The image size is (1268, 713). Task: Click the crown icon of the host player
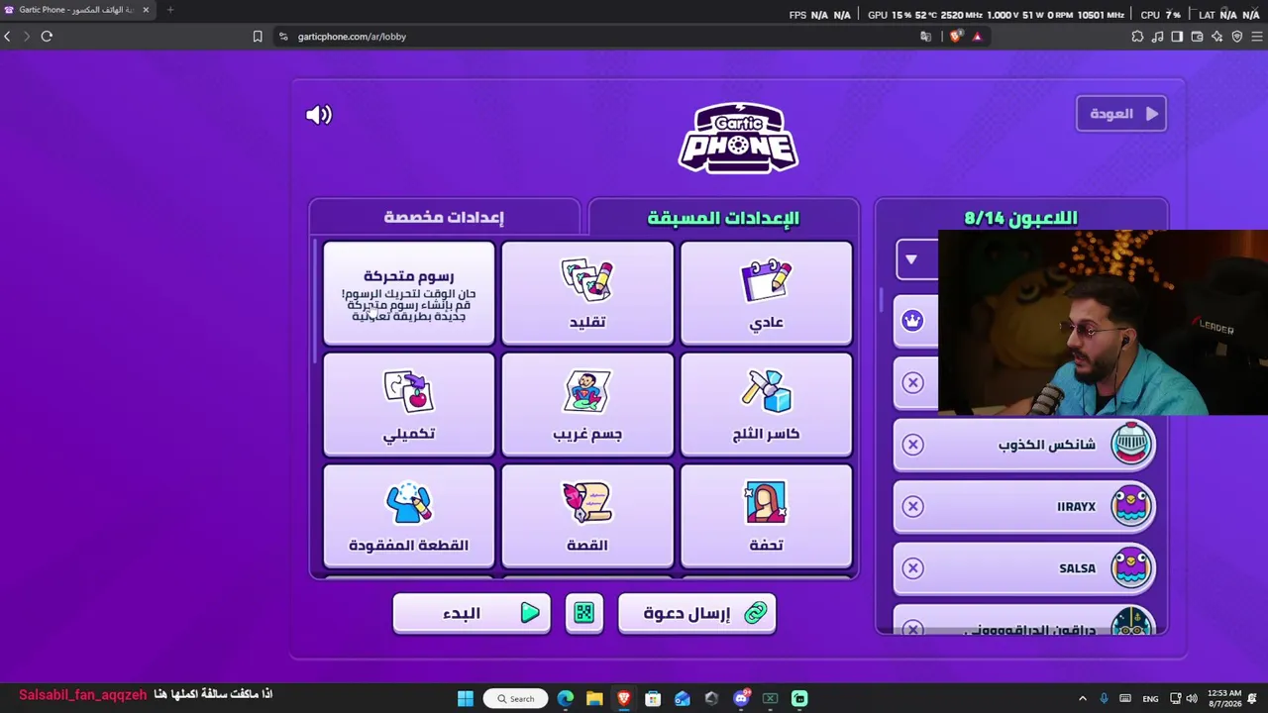(x=912, y=321)
